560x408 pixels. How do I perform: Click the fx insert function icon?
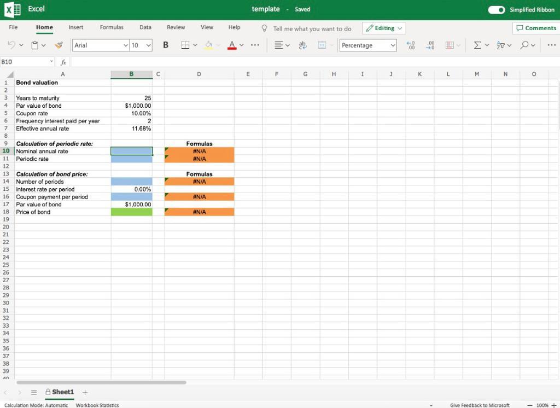[x=63, y=62]
